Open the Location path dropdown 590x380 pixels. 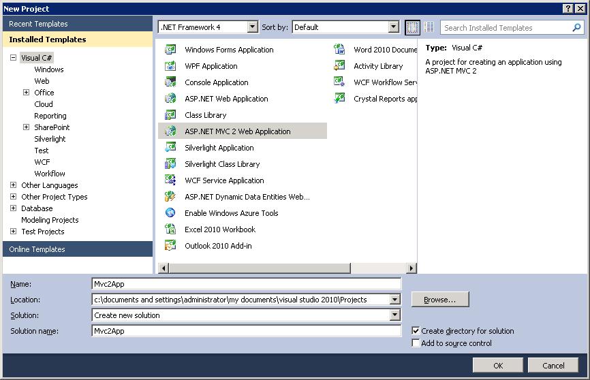394,300
